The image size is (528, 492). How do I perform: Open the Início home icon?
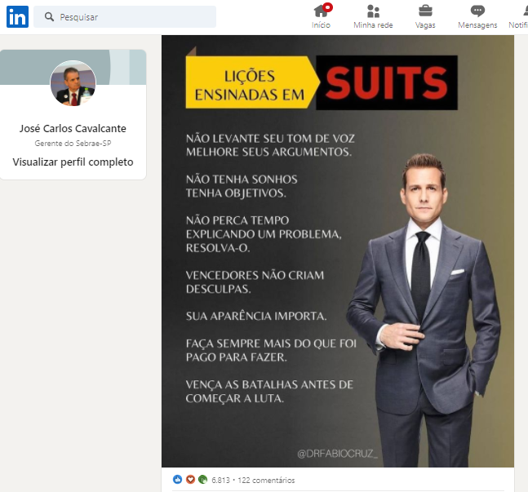click(321, 11)
